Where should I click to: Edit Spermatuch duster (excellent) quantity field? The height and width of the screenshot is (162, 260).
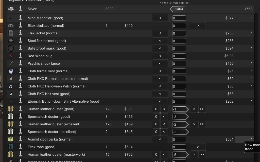click(x=179, y=132)
